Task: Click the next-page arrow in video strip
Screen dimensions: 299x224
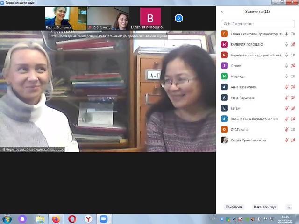Action: [178, 18]
